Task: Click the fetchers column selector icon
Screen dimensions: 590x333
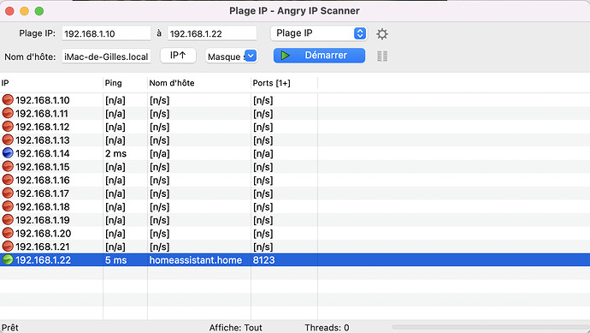Action: (382, 56)
